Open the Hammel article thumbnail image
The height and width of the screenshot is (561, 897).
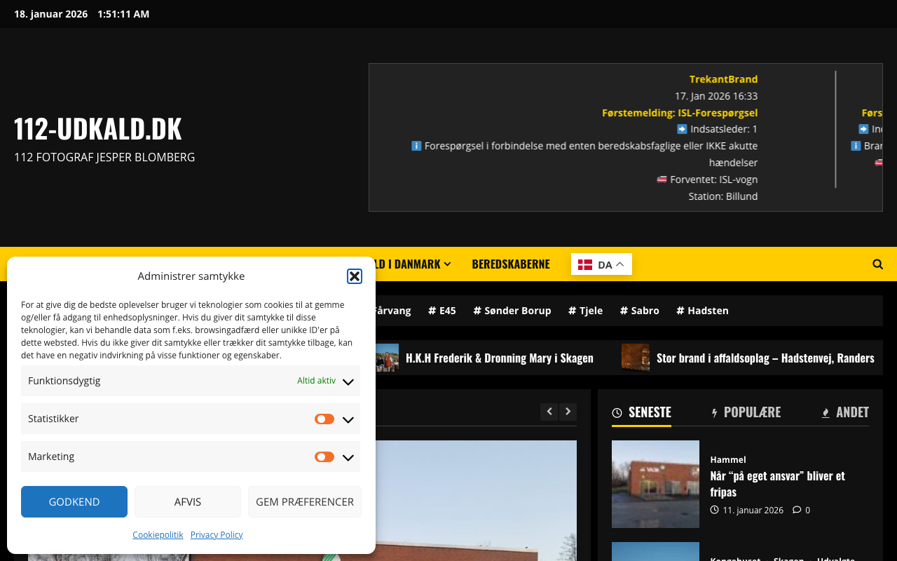click(655, 484)
